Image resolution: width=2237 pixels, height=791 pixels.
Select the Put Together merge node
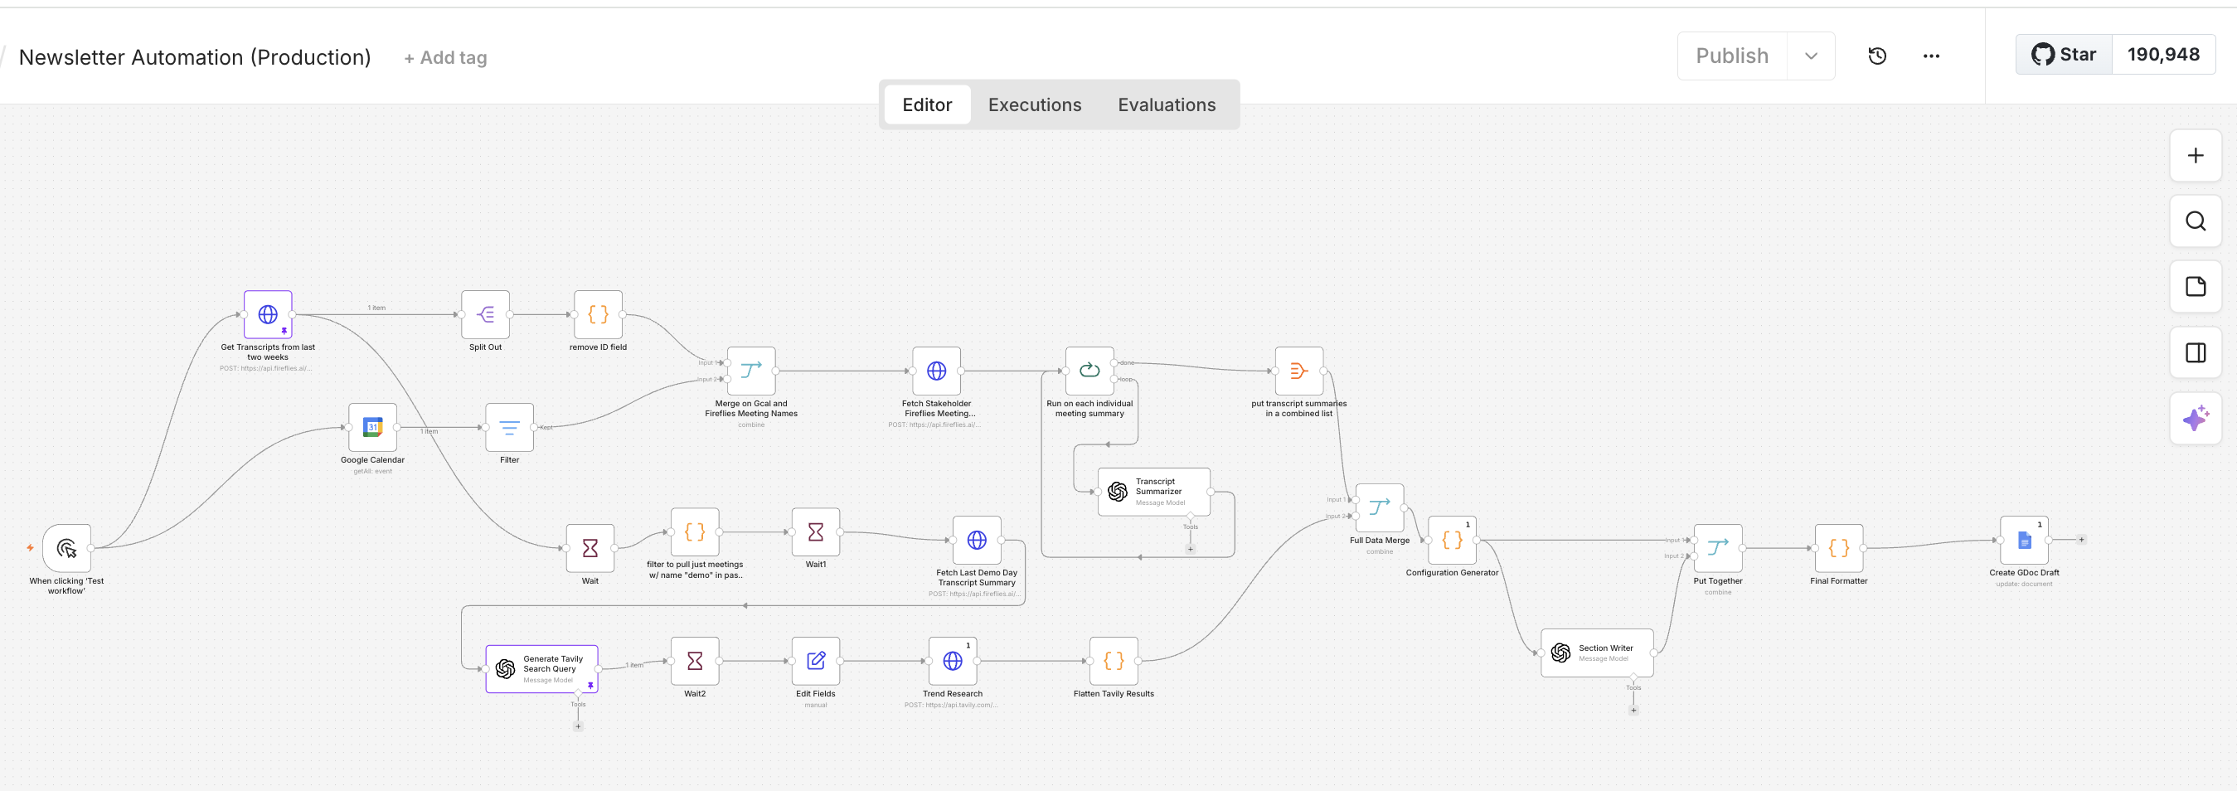tap(1718, 548)
